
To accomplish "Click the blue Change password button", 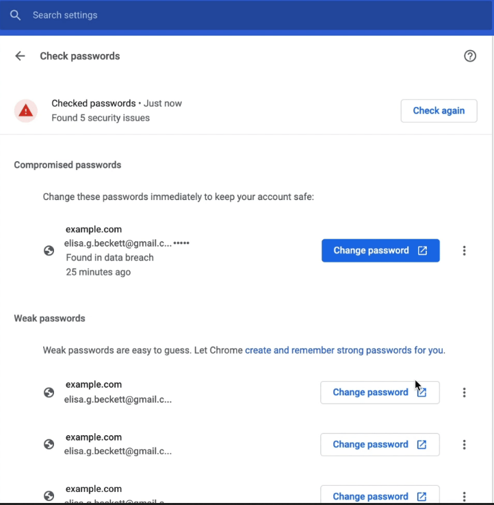I will coord(380,251).
